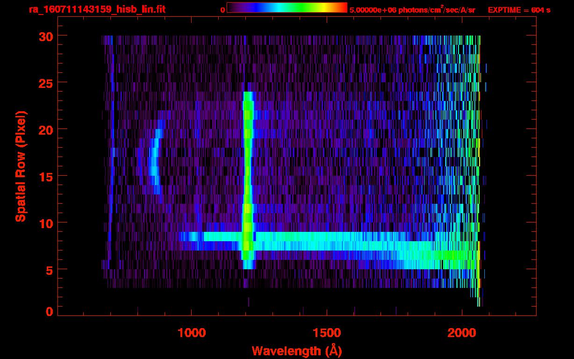Click the filename title ra_160711143159_hisb_lin.fit
Viewport: 574px width, 359px height.
click(x=97, y=9)
